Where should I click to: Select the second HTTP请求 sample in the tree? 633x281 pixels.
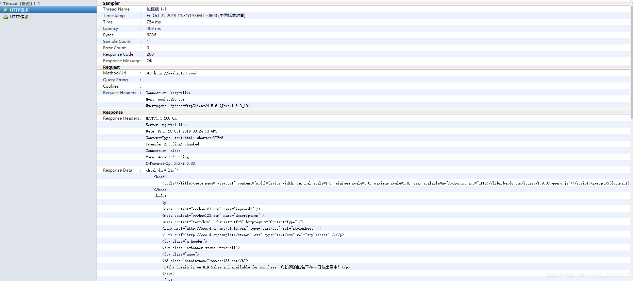click(48, 17)
